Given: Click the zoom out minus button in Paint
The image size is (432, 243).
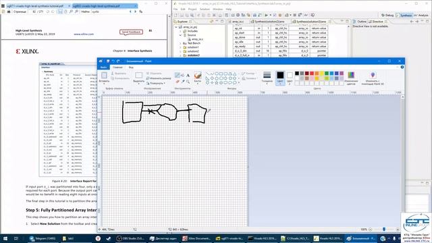Looking at the screenshot, I should pyautogui.click(x=371, y=230).
